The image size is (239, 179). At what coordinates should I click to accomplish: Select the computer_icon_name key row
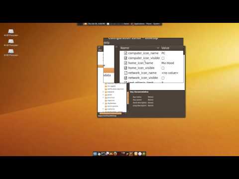[151, 53]
